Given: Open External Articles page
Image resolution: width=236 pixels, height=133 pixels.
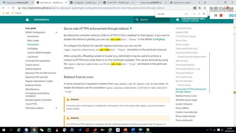Looking at the screenshot, I should coord(33,85).
